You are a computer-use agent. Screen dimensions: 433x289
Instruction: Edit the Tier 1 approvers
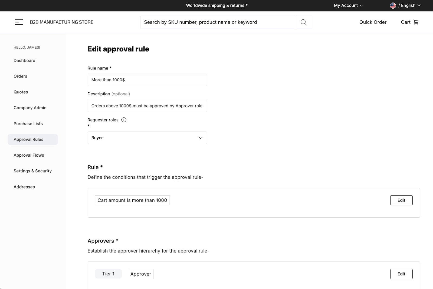pos(401,274)
